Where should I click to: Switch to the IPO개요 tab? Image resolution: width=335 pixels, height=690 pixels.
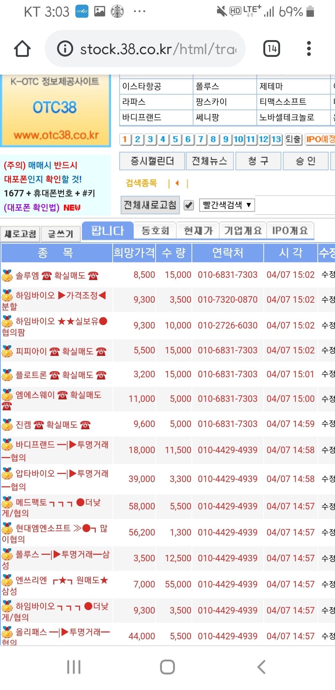290,231
